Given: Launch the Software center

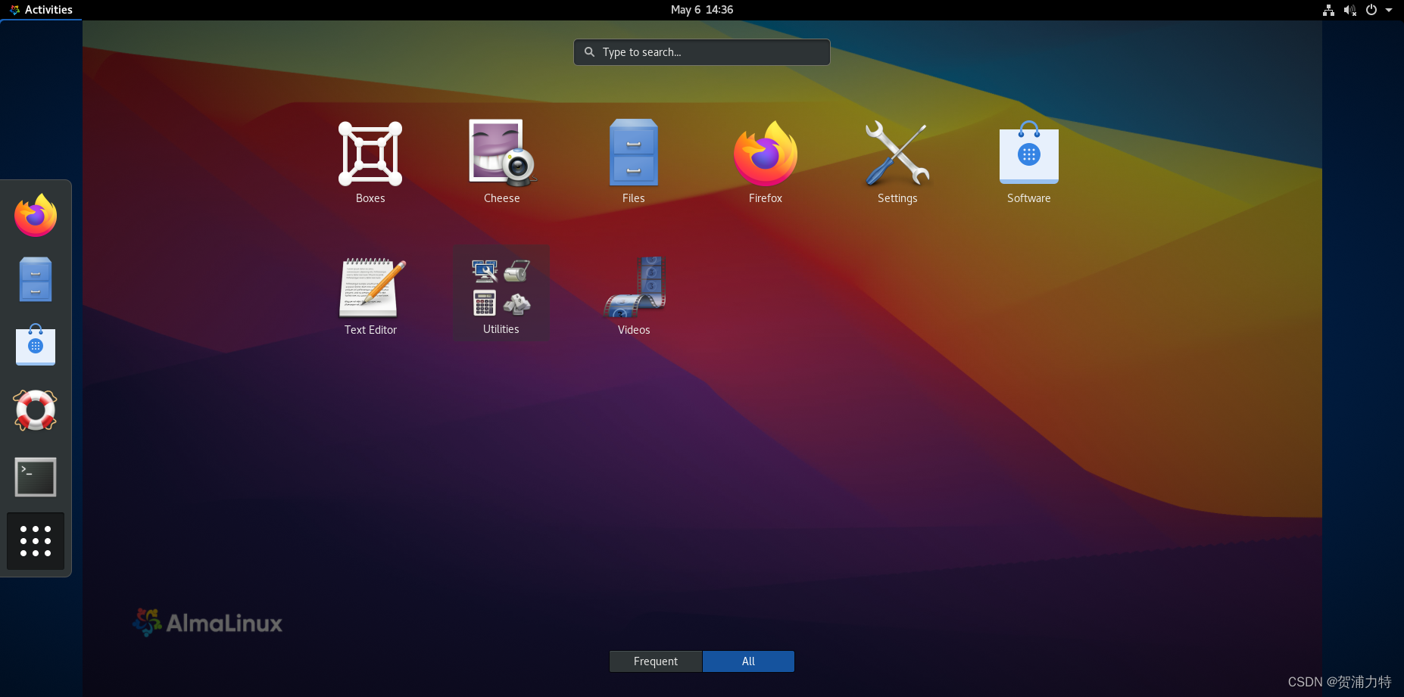Looking at the screenshot, I should click(x=1029, y=153).
